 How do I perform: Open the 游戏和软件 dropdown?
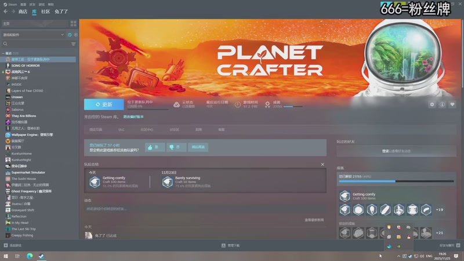click(34, 35)
